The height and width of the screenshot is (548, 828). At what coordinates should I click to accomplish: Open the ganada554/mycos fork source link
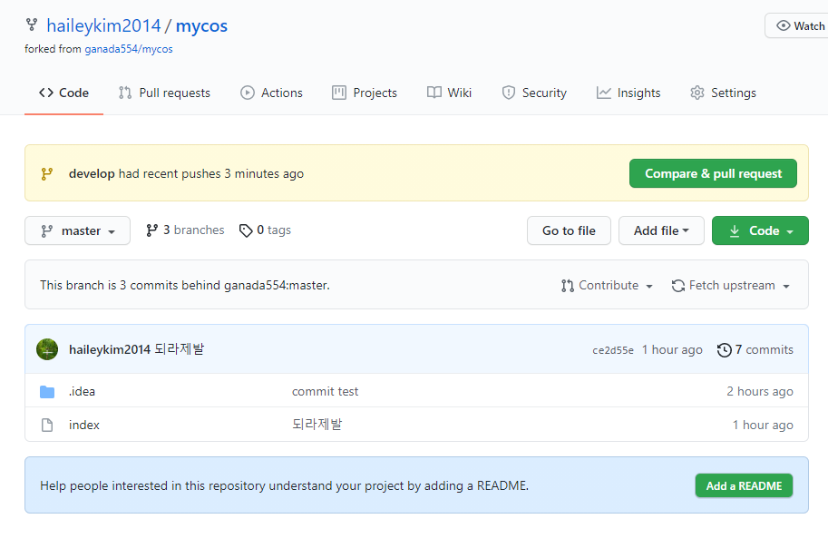128,49
